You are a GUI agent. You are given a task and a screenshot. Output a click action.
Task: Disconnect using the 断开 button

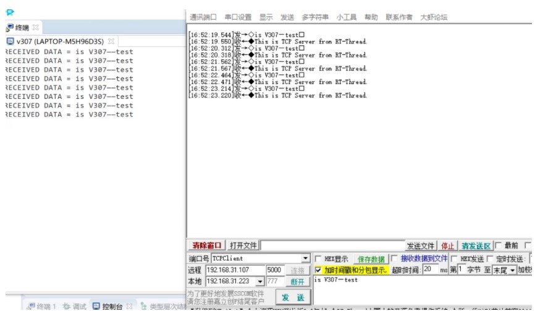[298, 282]
